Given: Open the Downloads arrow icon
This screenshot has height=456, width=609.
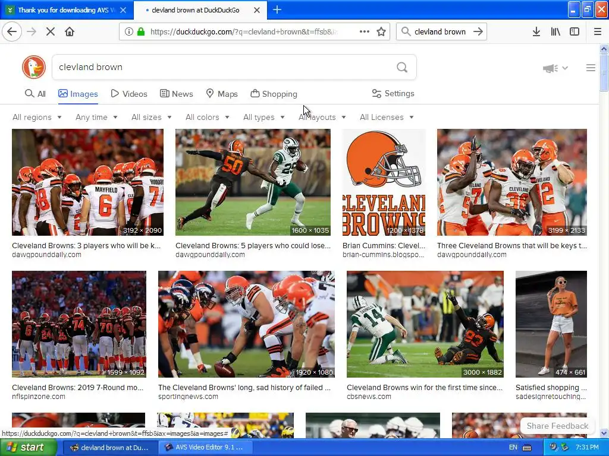Looking at the screenshot, I should pyautogui.click(x=536, y=31).
